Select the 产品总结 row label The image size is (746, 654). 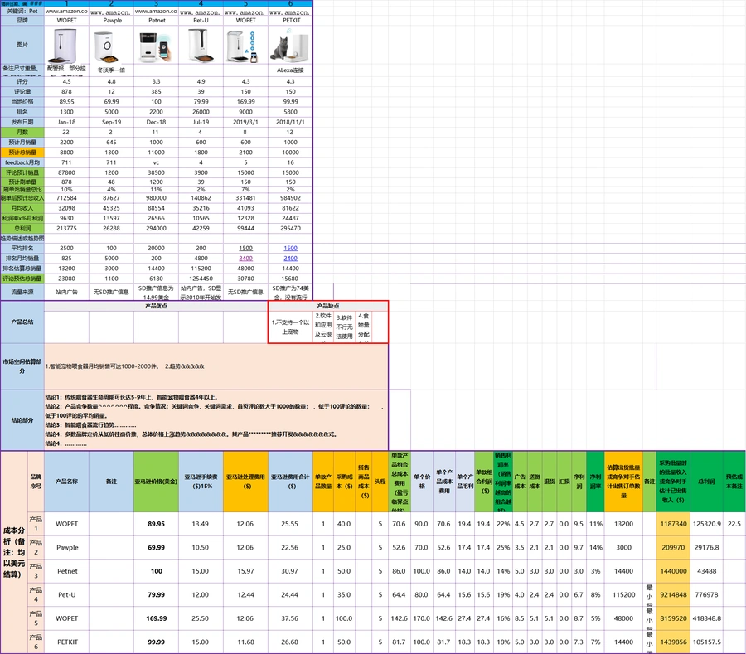click(x=22, y=322)
